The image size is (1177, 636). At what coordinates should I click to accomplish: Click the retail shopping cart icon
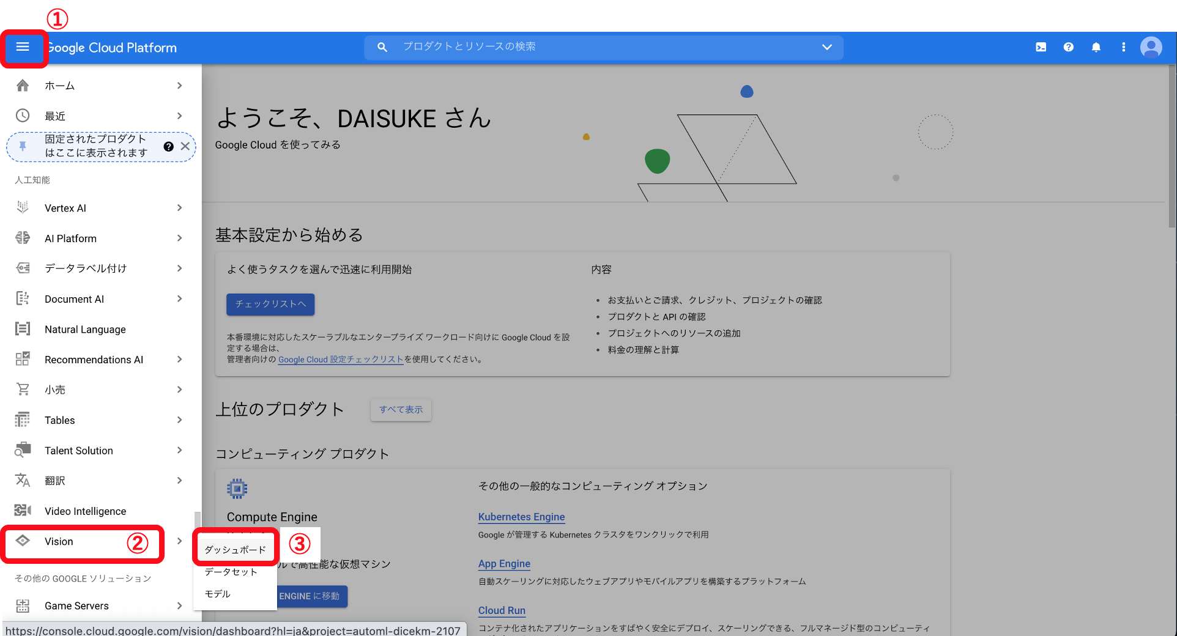23,390
